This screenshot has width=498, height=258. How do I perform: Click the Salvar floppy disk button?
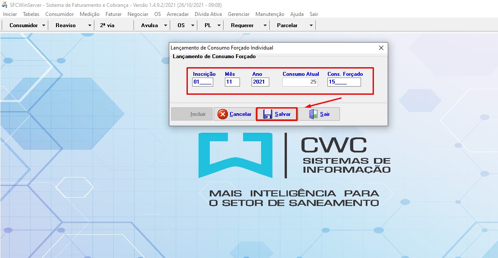[277, 114]
